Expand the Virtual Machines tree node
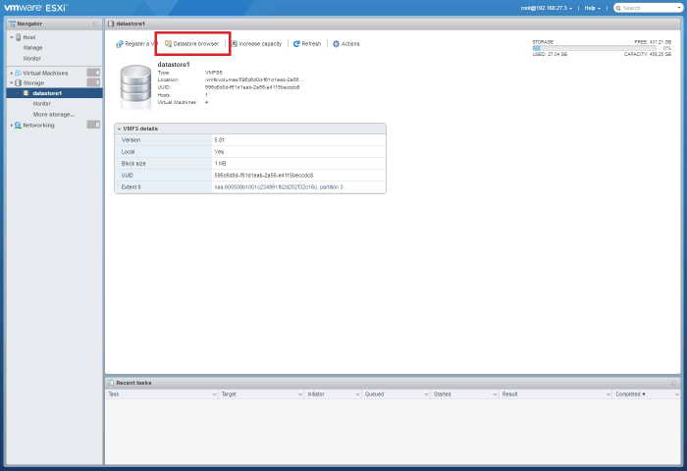Image resolution: width=687 pixels, height=471 pixels. pyautogui.click(x=12, y=74)
